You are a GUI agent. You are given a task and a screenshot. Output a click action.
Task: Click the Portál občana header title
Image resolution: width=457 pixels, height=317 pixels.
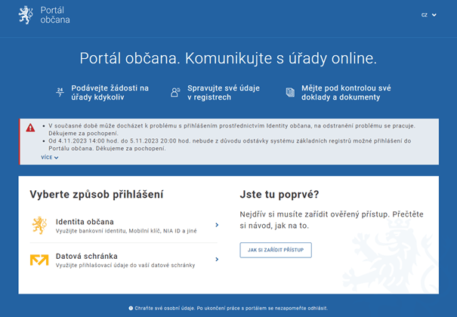click(x=55, y=15)
